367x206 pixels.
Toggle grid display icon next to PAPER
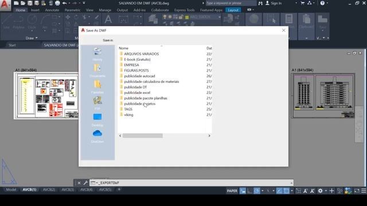pos(243,191)
